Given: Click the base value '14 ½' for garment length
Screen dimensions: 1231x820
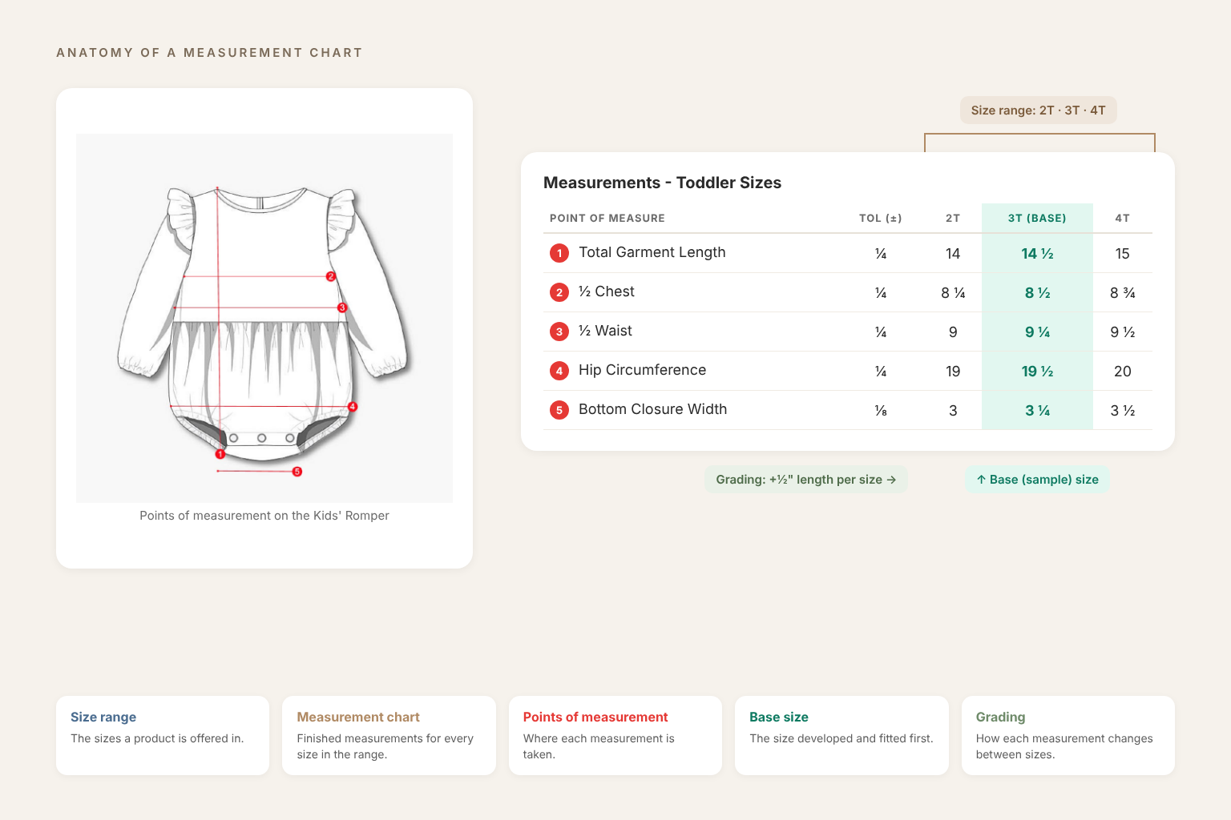Looking at the screenshot, I should pos(1037,254).
